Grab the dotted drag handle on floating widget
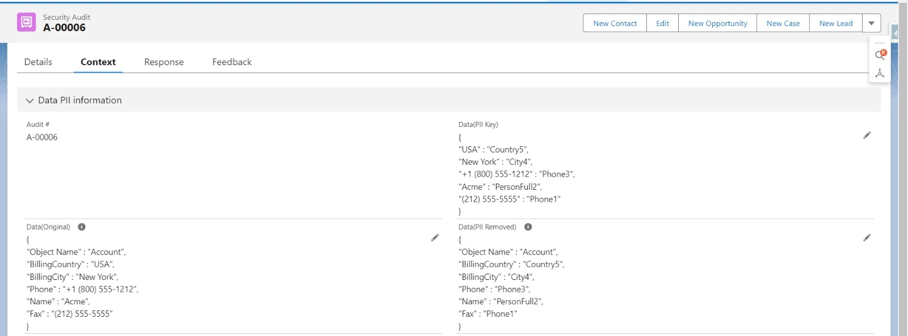The image size is (908, 336). pos(880,43)
